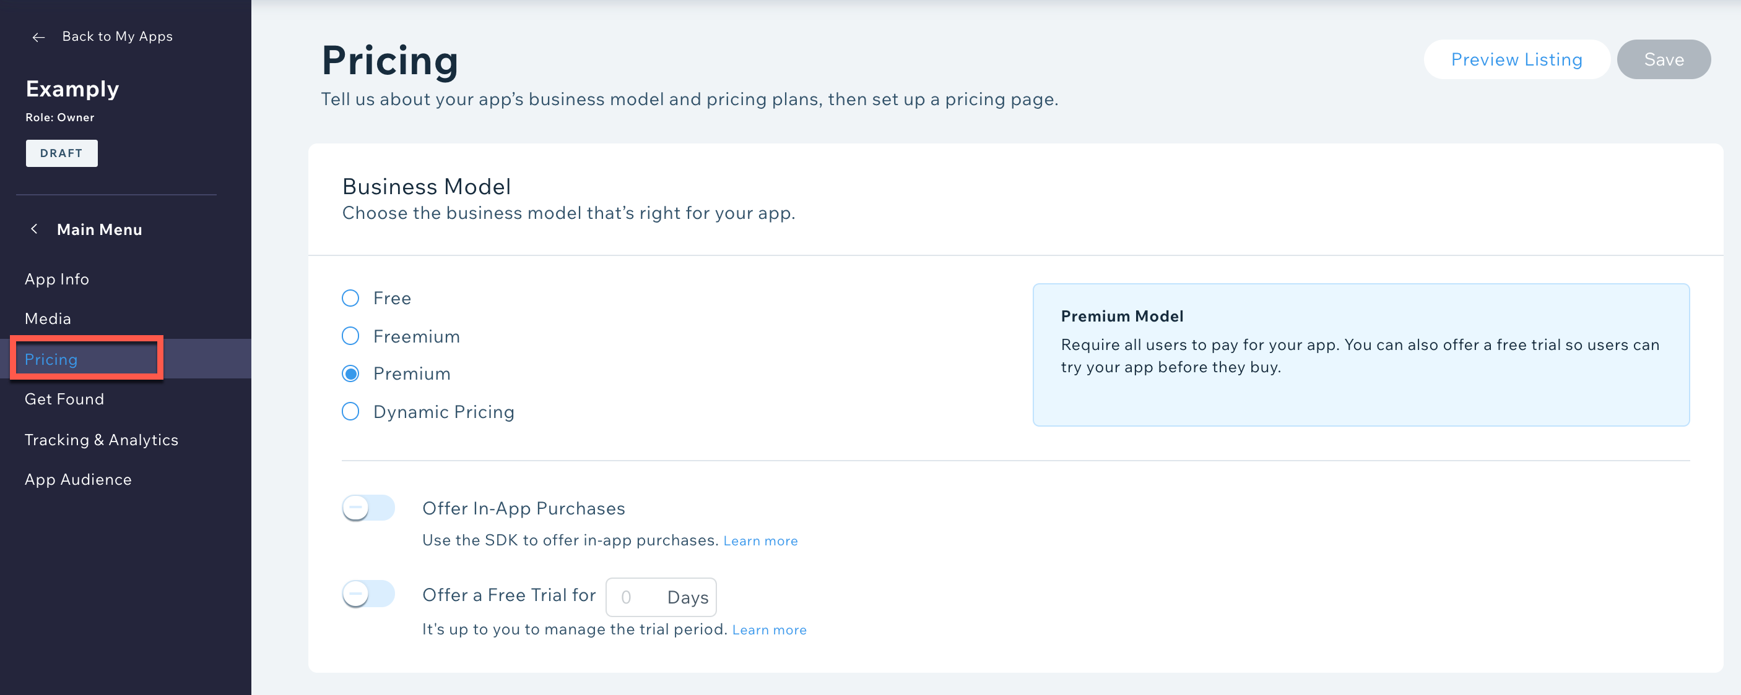Click the back arrow icon beside My Apps
Viewport: 1741px width, 695px height.
point(38,37)
